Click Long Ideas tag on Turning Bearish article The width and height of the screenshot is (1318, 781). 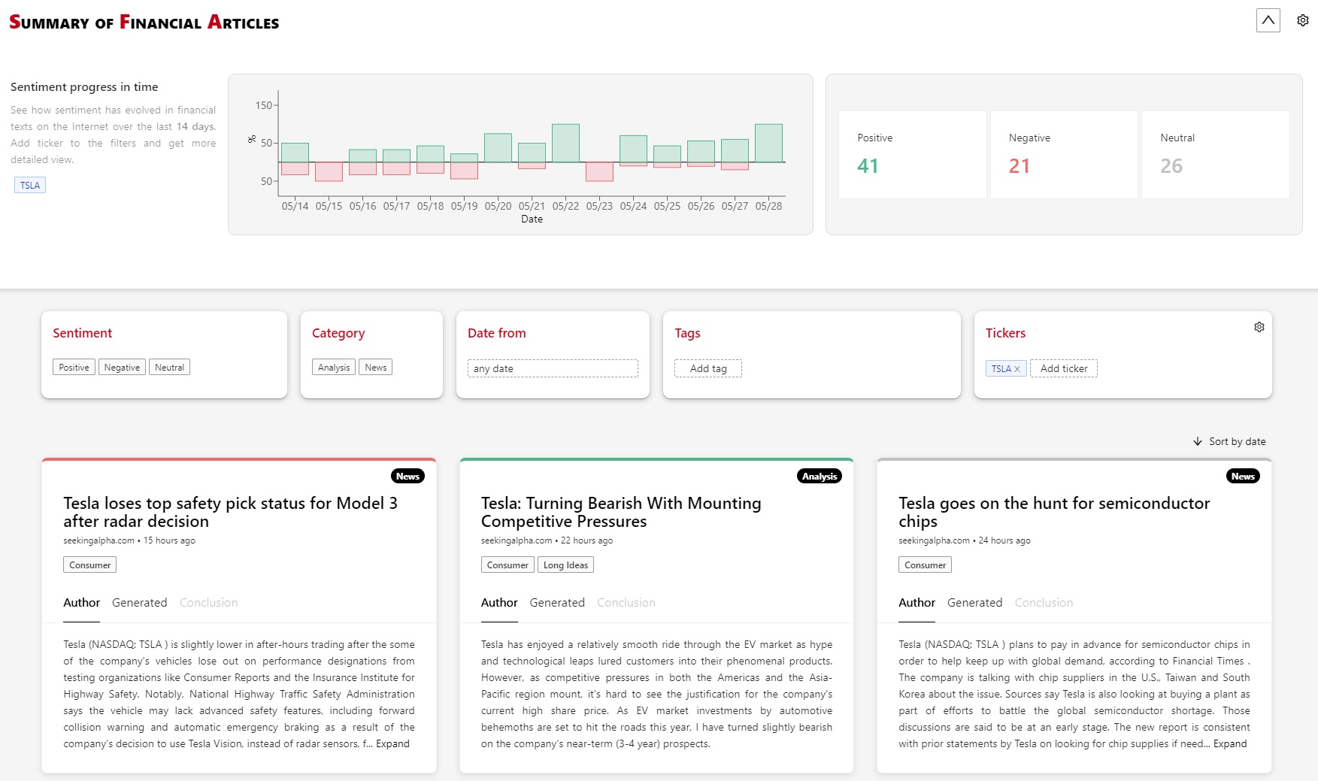tap(565, 565)
